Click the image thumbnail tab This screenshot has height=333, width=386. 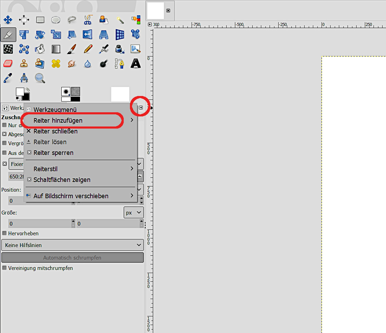156,11
